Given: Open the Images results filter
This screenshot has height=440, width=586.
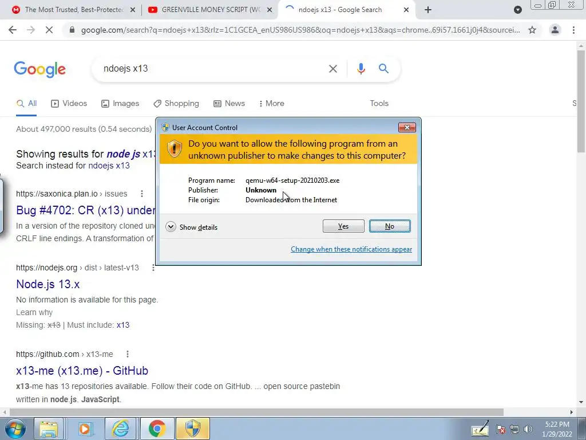Looking at the screenshot, I should point(120,104).
